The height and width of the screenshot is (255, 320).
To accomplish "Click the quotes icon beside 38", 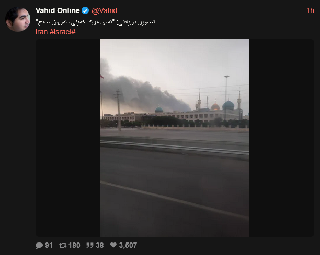I will coord(89,245).
